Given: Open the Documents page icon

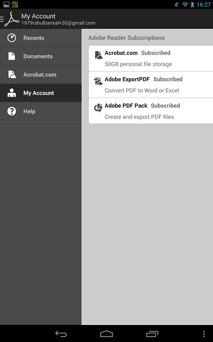Looking at the screenshot, I should point(11,56).
